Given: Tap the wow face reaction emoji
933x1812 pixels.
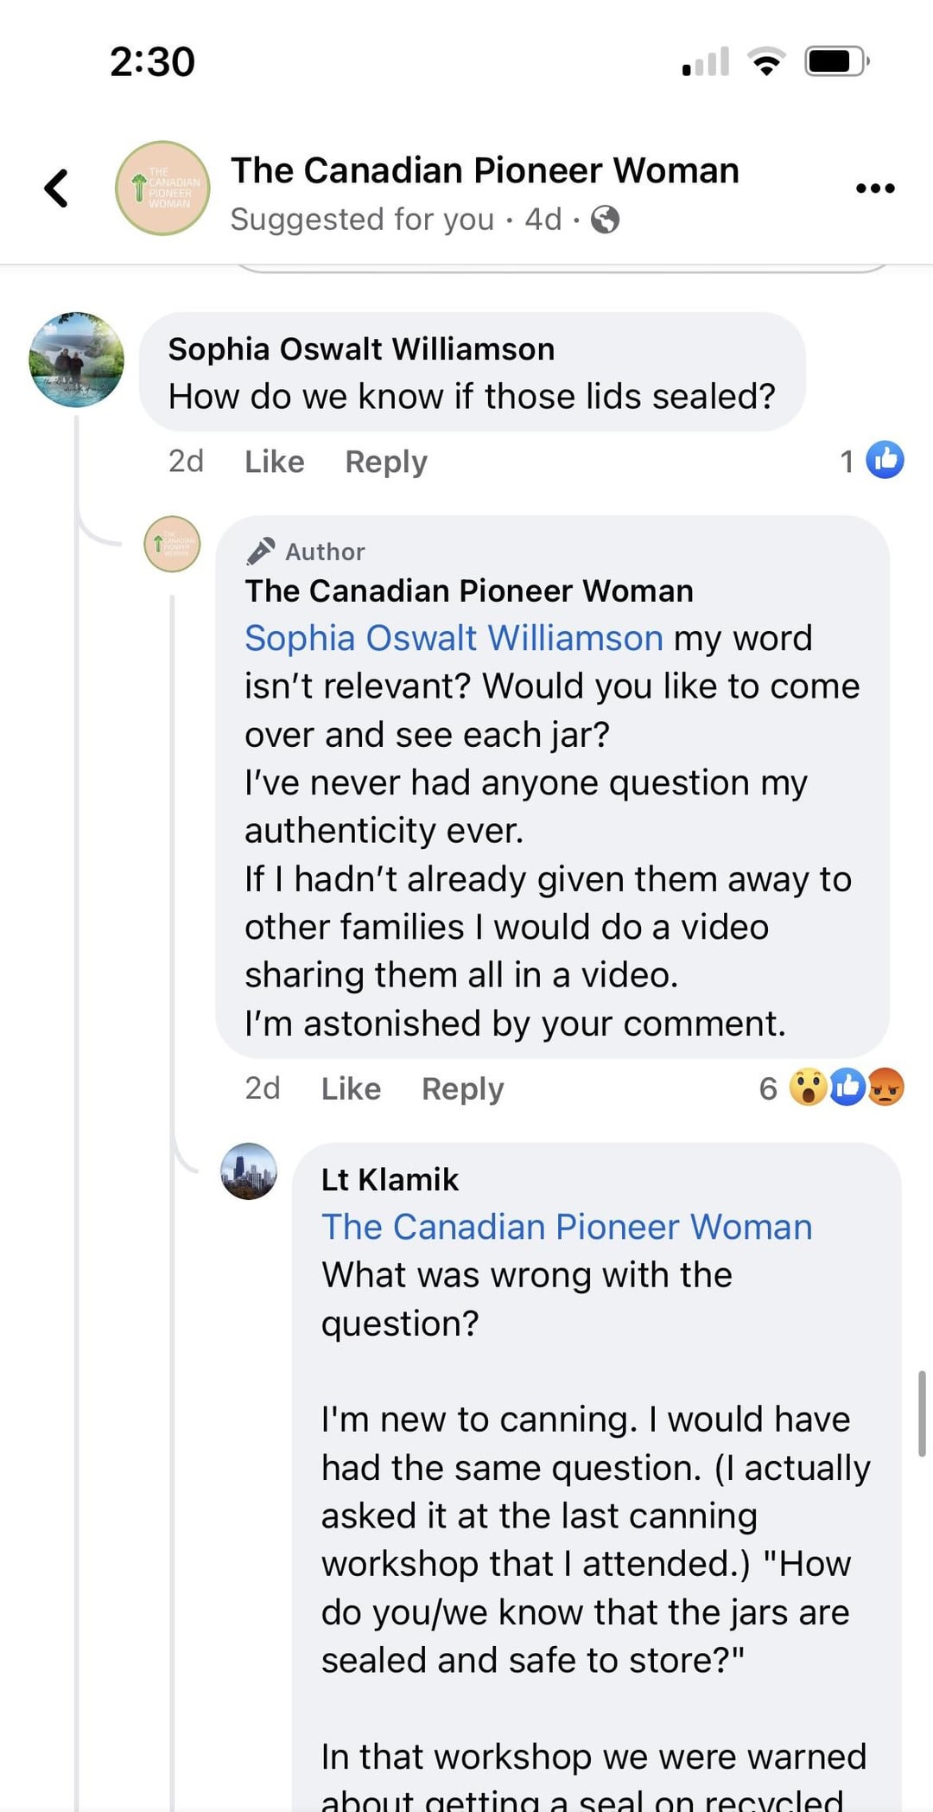Looking at the screenshot, I should (x=809, y=1088).
